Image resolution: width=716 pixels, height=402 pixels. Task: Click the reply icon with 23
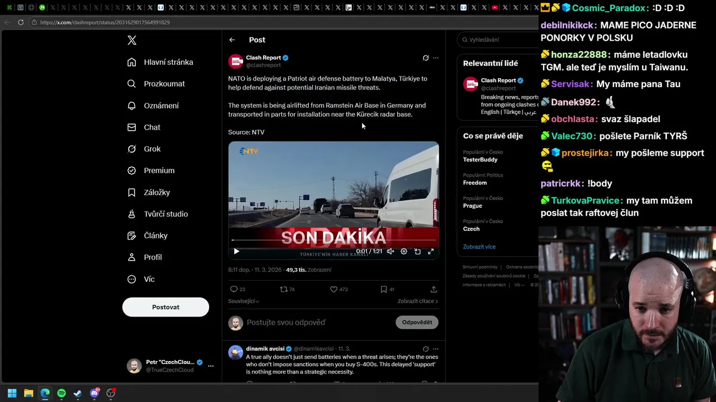(x=234, y=289)
